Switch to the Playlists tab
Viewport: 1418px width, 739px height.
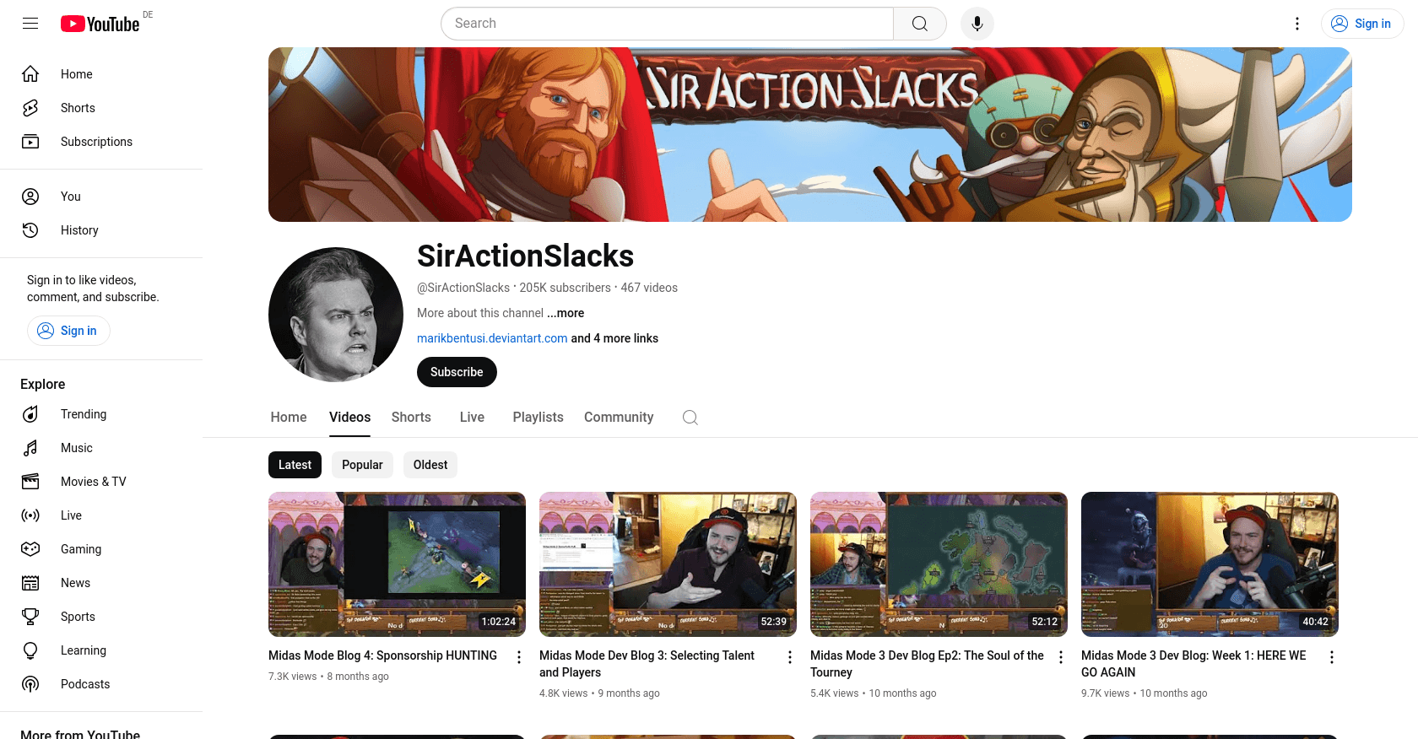pyautogui.click(x=538, y=418)
